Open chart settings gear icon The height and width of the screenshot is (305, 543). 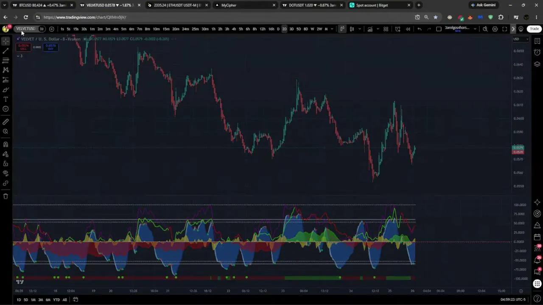[x=495, y=29]
